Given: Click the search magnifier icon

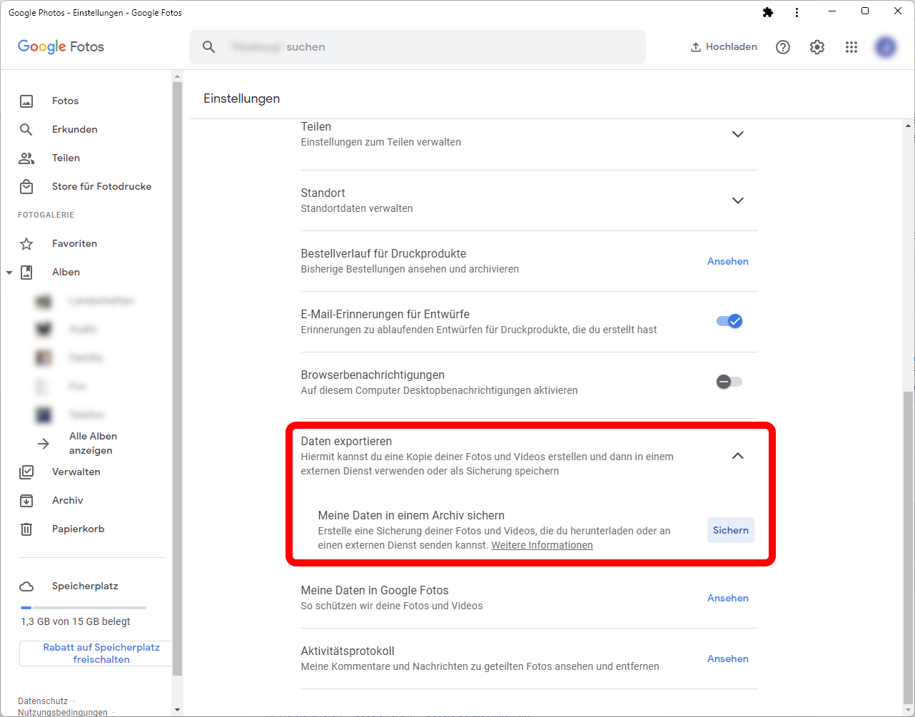Looking at the screenshot, I should [208, 47].
